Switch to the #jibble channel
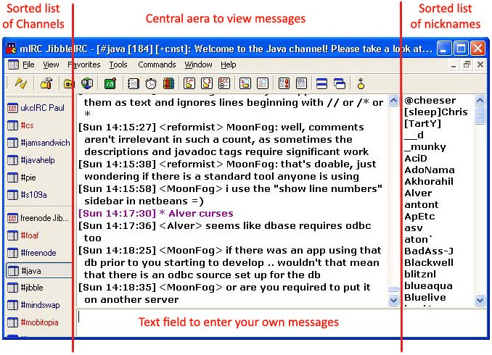Image resolution: width=492 pixels, height=355 pixels. tap(32, 288)
